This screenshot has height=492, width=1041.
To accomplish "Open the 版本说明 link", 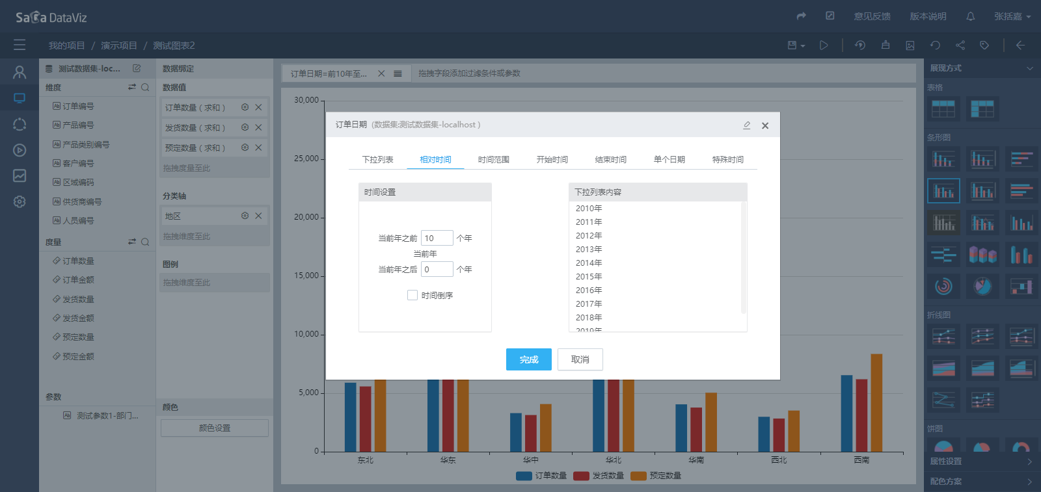I will click(928, 16).
